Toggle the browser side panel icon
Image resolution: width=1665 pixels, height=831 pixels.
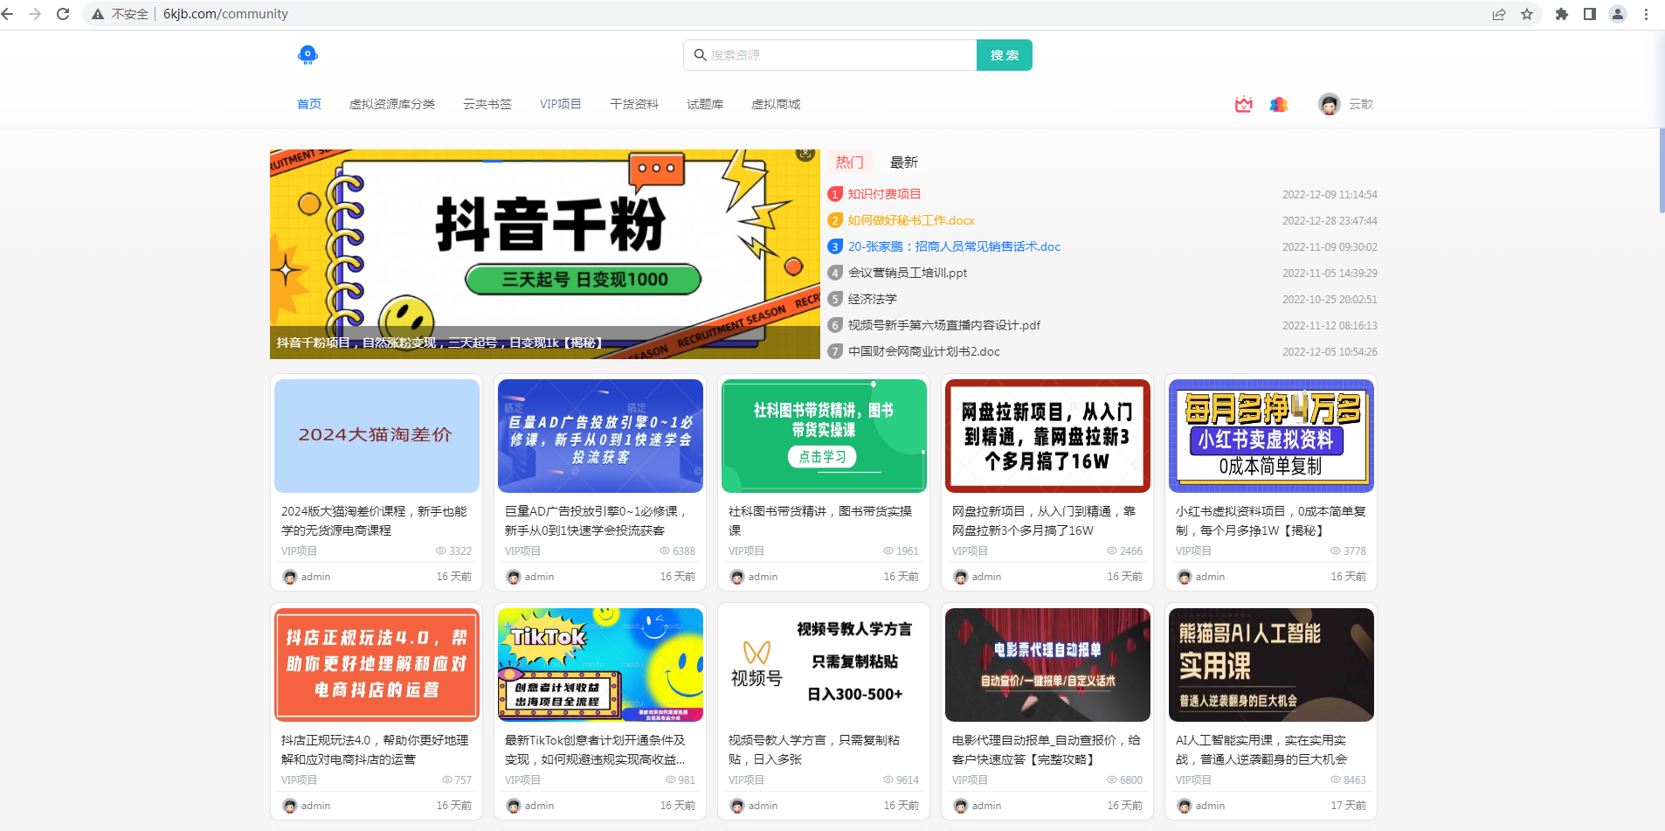click(x=1590, y=14)
